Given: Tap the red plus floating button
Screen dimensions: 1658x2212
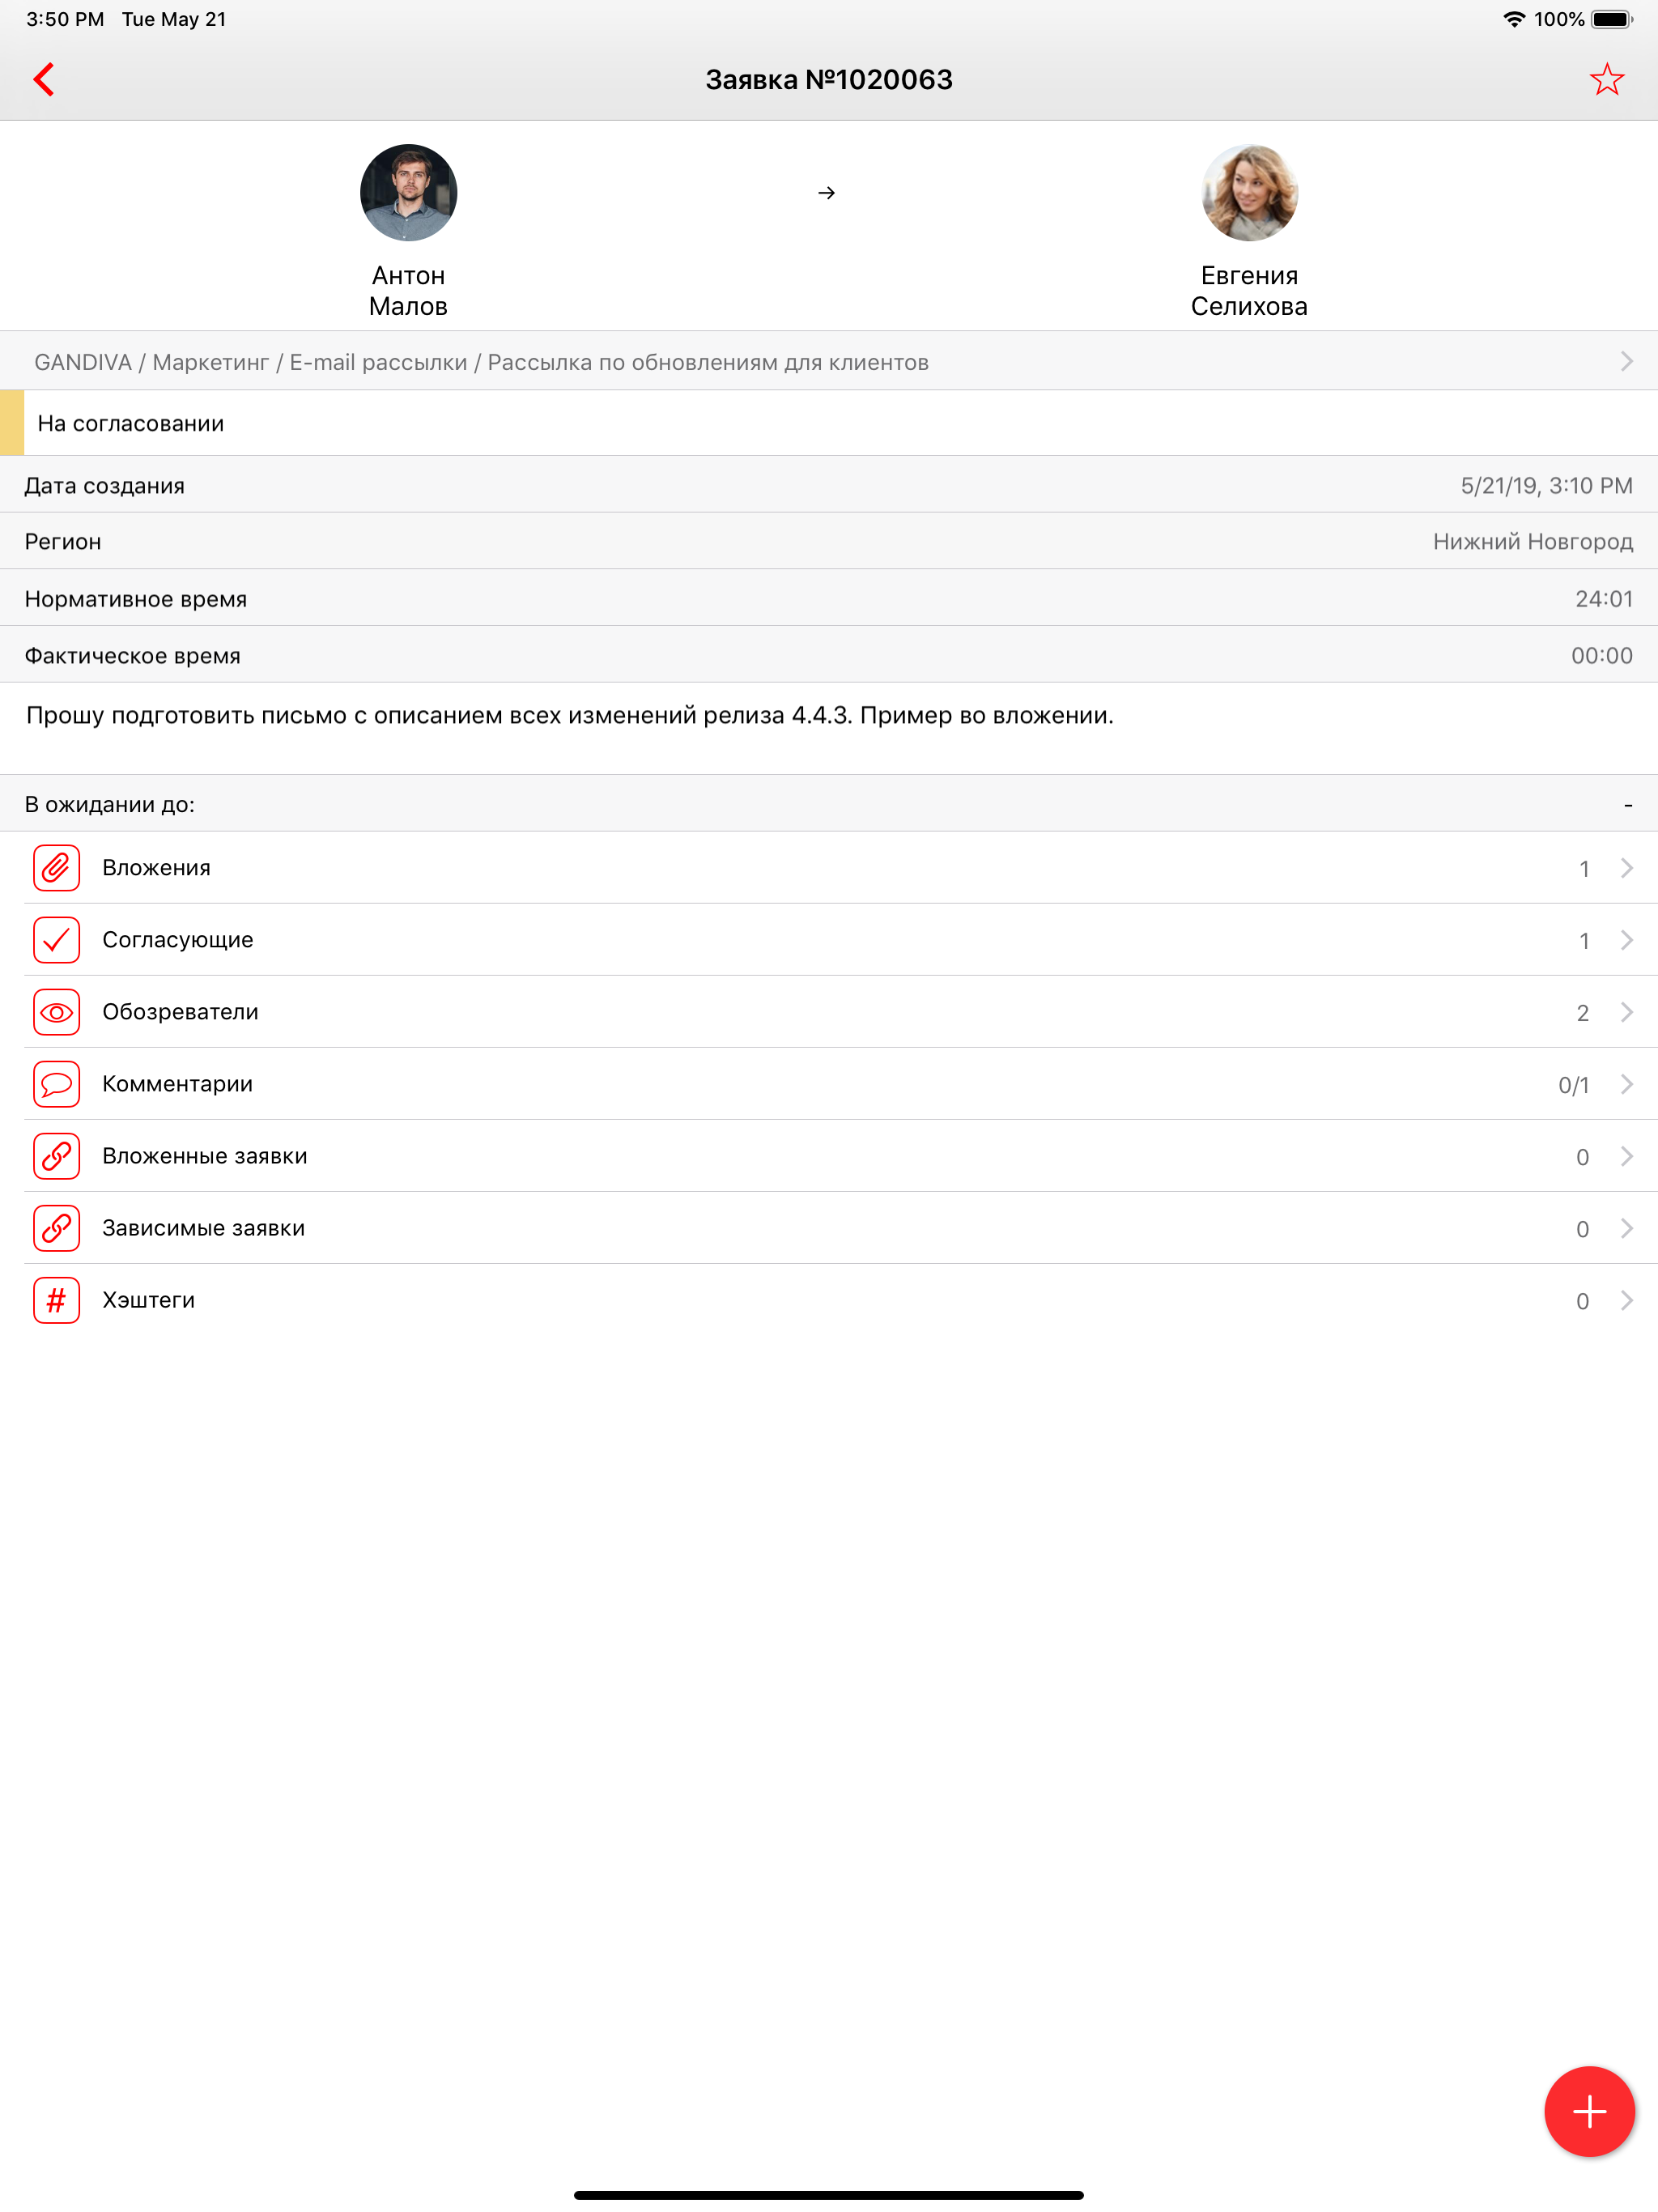Looking at the screenshot, I should click(1589, 2111).
